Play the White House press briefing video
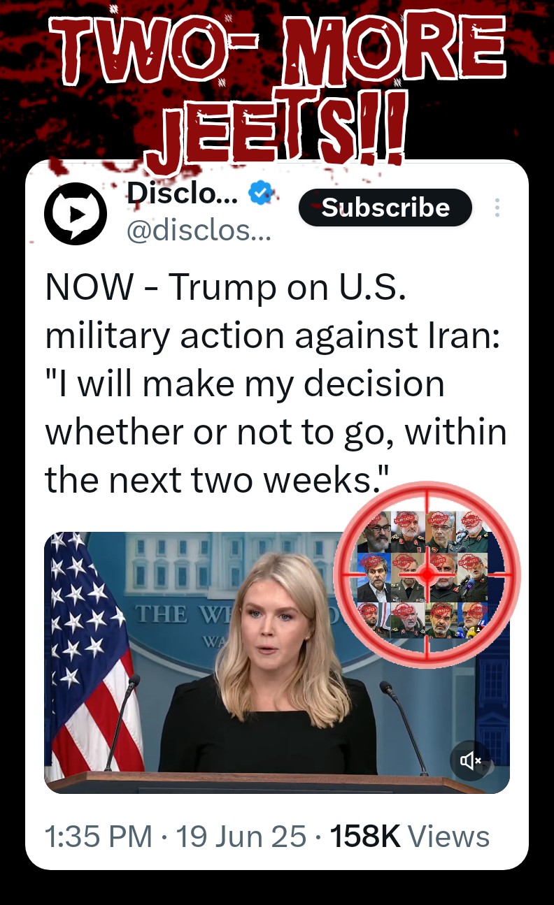 277,663
